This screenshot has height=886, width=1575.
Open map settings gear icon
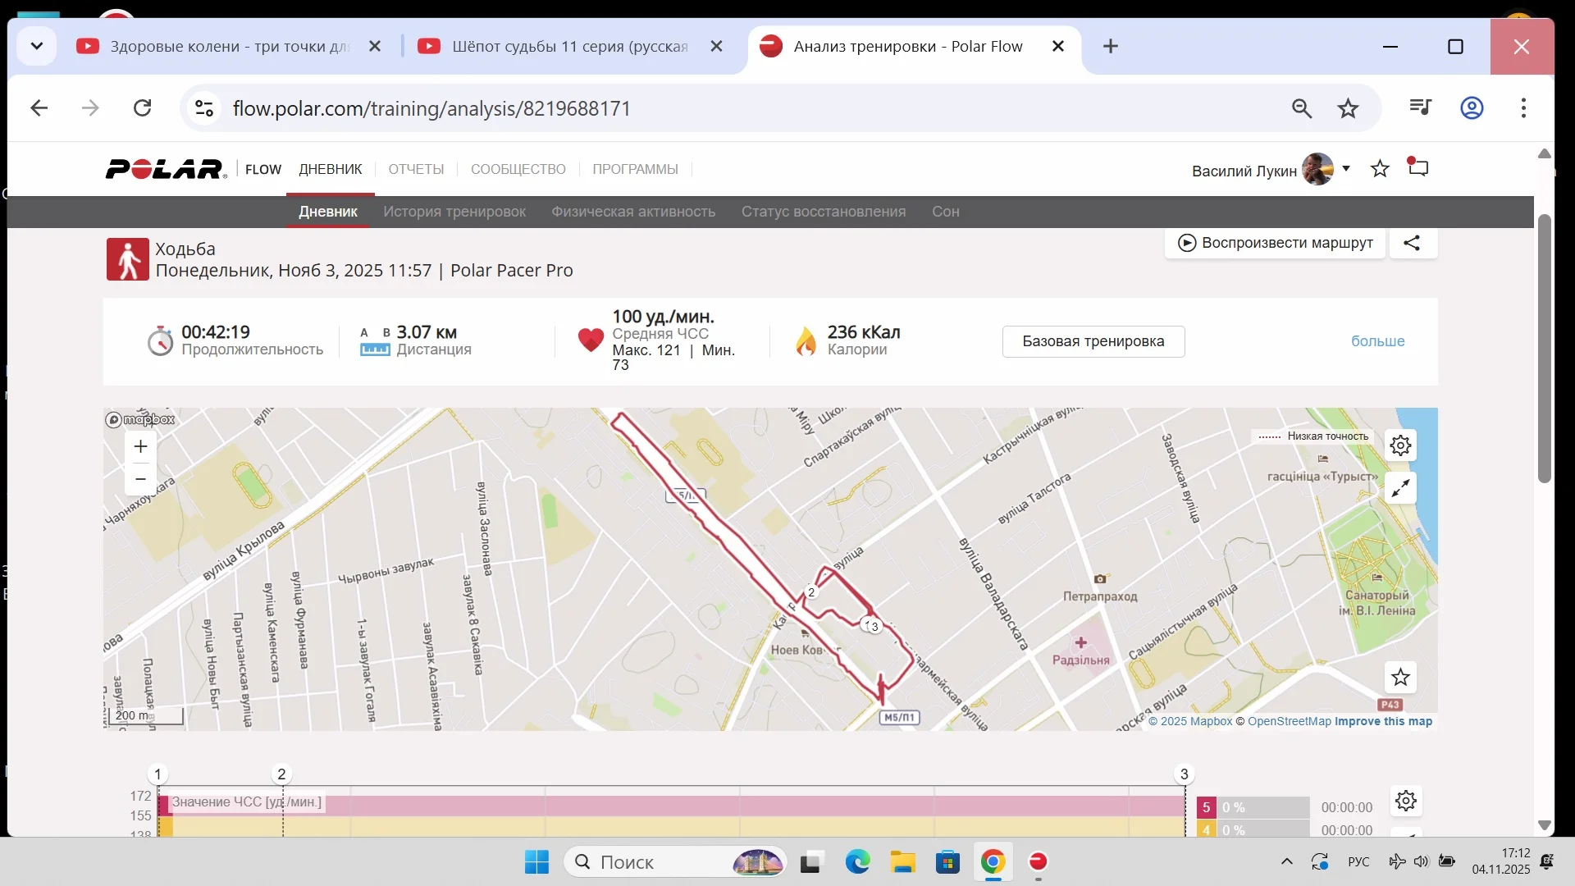point(1400,445)
